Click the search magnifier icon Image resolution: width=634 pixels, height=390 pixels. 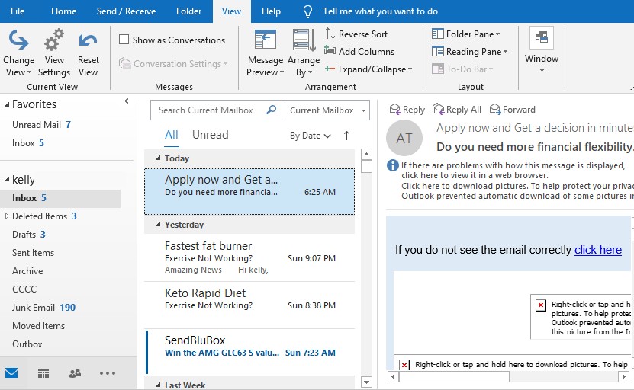(271, 110)
